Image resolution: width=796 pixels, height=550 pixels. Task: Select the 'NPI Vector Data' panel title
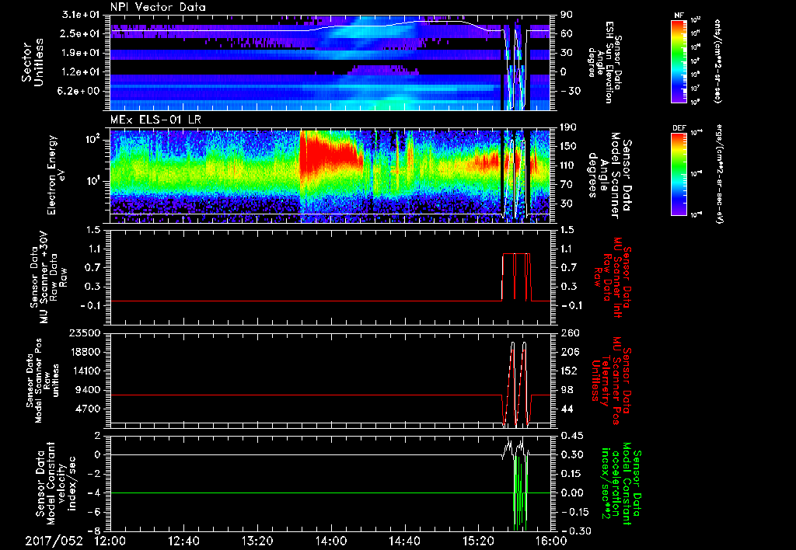point(158,7)
